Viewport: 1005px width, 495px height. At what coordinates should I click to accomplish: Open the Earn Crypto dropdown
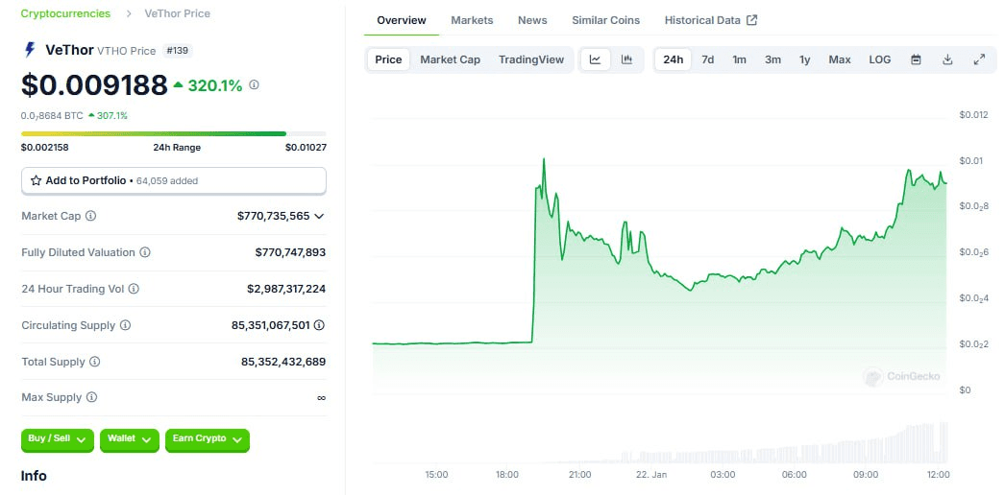(x=207, y=440)
